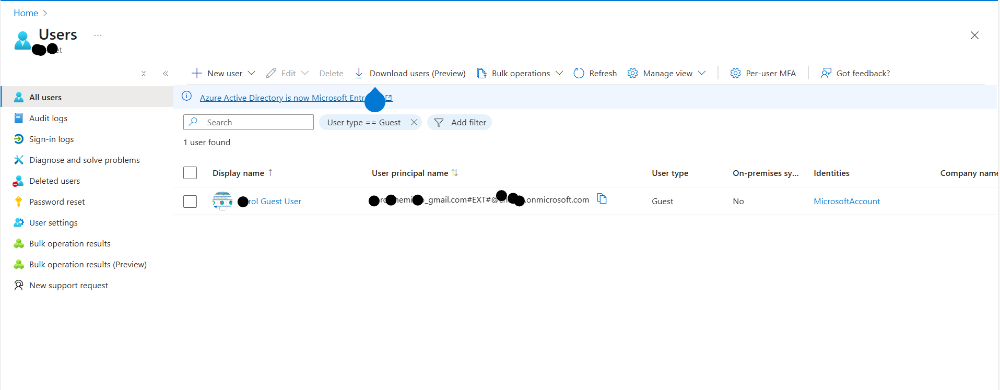The height and width of the screenshot is (390, 1000).
Task: Open Diagnose and solve problems
Action: pyautogui.click(x=85, y=160)
